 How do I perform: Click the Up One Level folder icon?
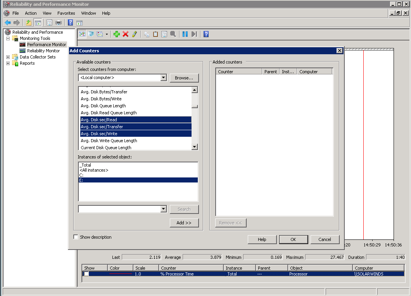pyautogui.click(x=29, y=23)
